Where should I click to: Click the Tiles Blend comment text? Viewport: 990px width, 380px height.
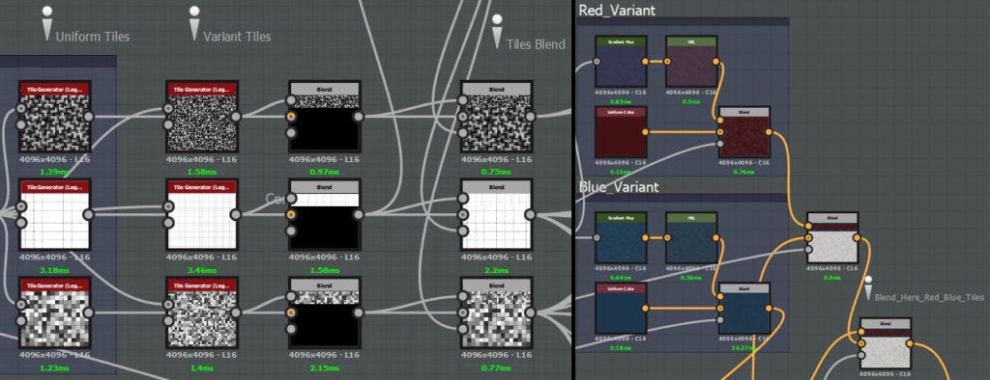click(x=536, y=44)
